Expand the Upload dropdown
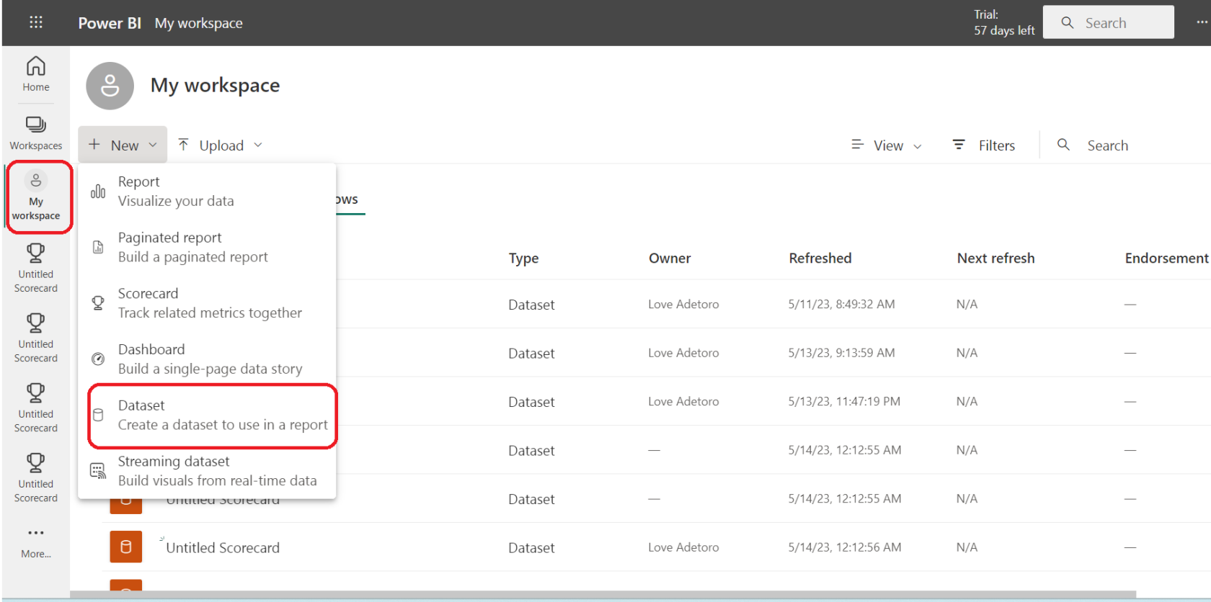Screen dimensions: 1211x602 (x=220, y=145)
